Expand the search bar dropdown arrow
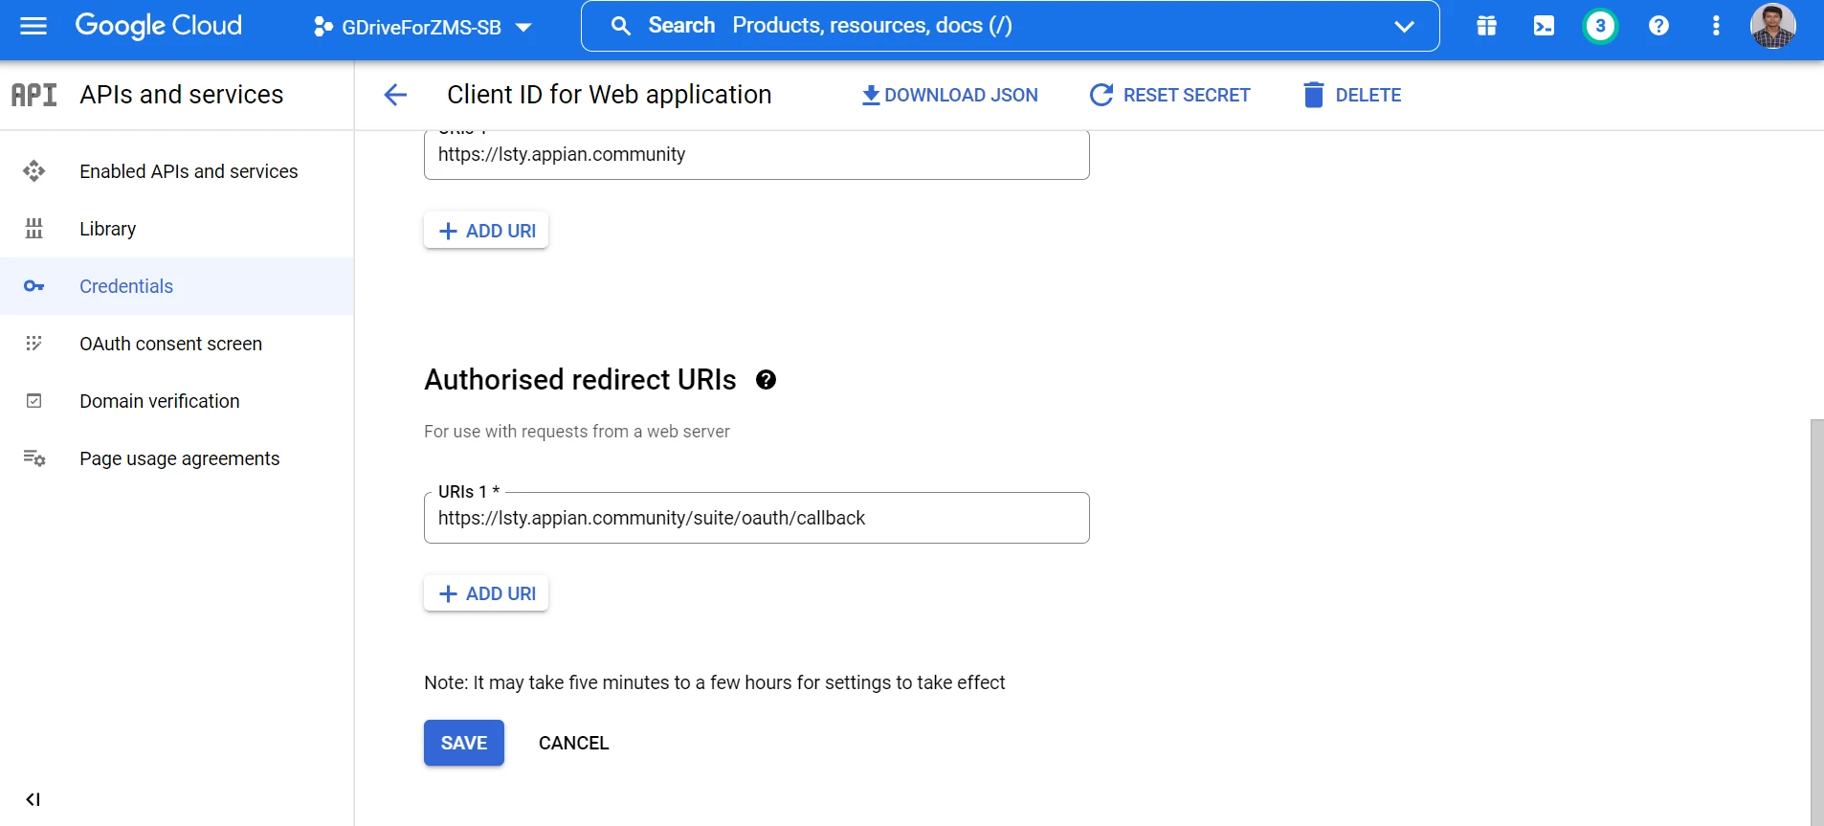The image size is (1824, 826). tap(1404, 26)
